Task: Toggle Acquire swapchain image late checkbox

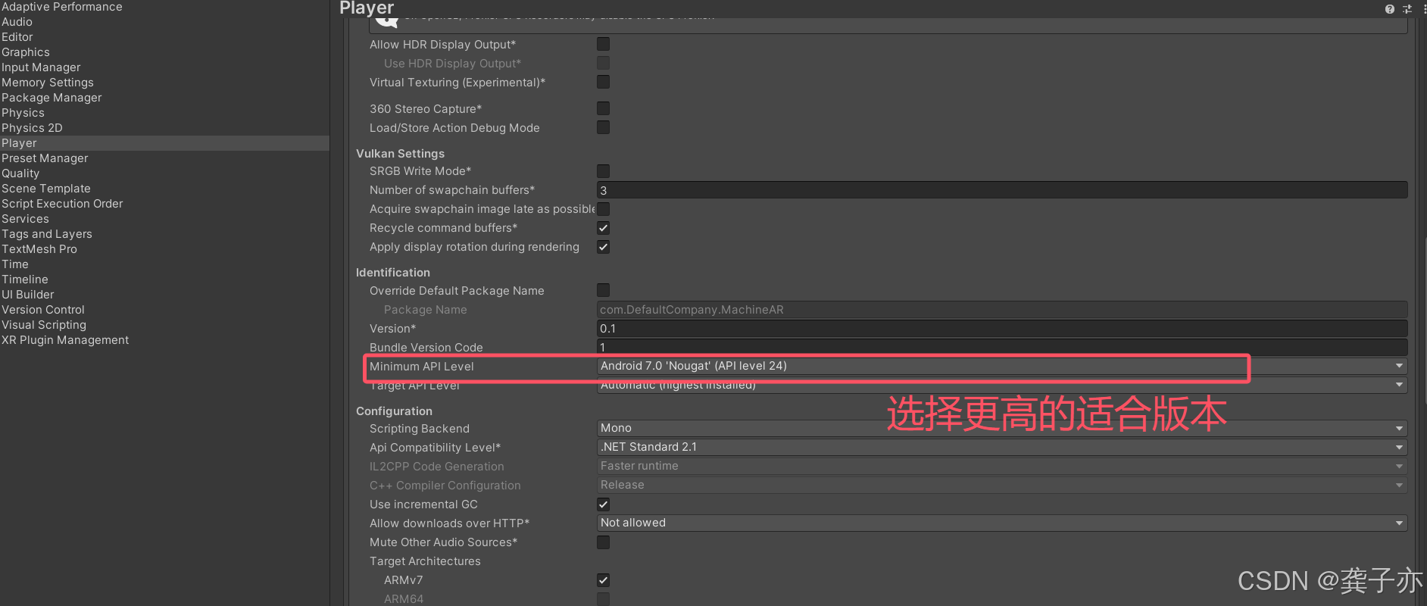Action: [x=603, y=209]
